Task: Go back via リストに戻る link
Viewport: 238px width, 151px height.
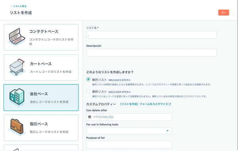Action: (x=19, y=6)
